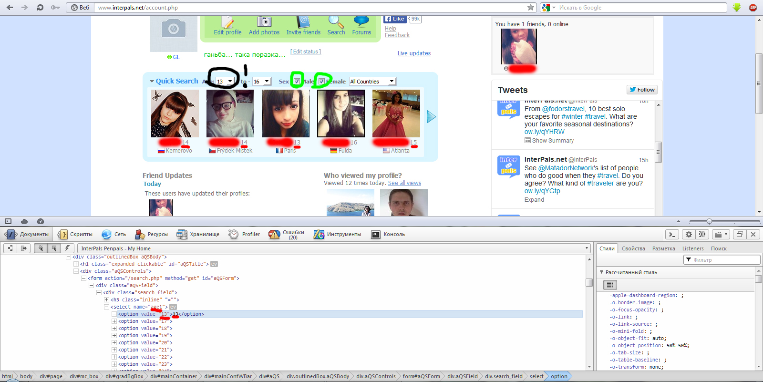763x382 pixels.
Task: Switch to Скрипты tab
Action: (x=75, y=234)
